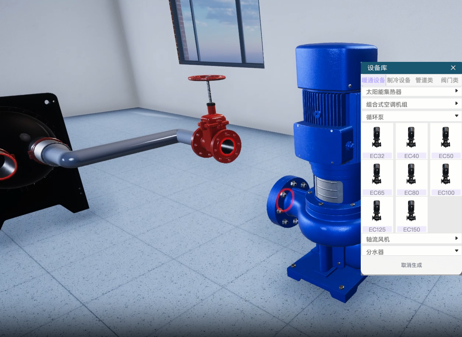This screenshot has height=337, width=462.
Task: Select the EC150 circulation pump
Action: coord(411,211)
